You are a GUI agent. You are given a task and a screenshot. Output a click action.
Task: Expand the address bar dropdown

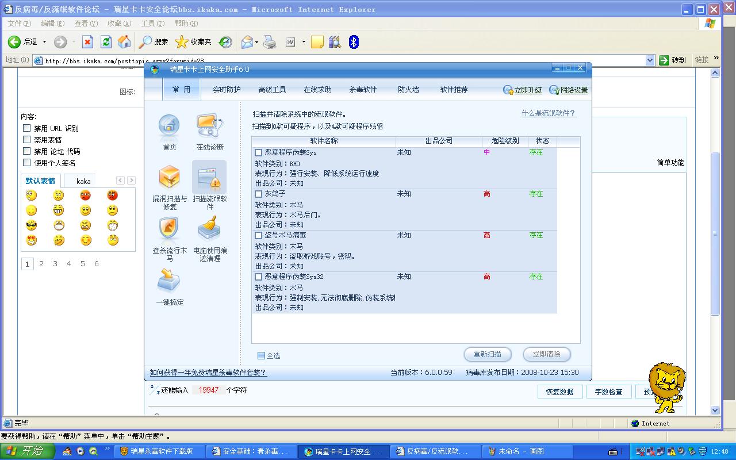[x=650, y=60]
